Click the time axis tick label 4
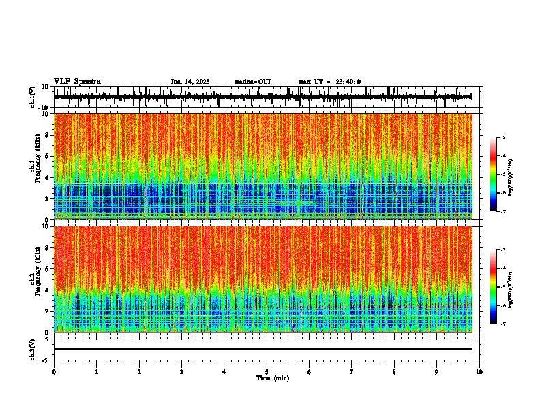 224,372
